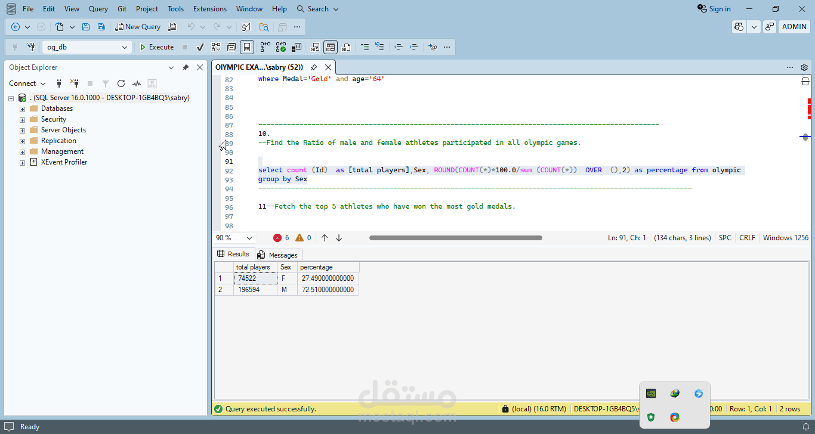Screen dimensions: 815x434
Task: Switch to the Messages tab
Action: 277,255
